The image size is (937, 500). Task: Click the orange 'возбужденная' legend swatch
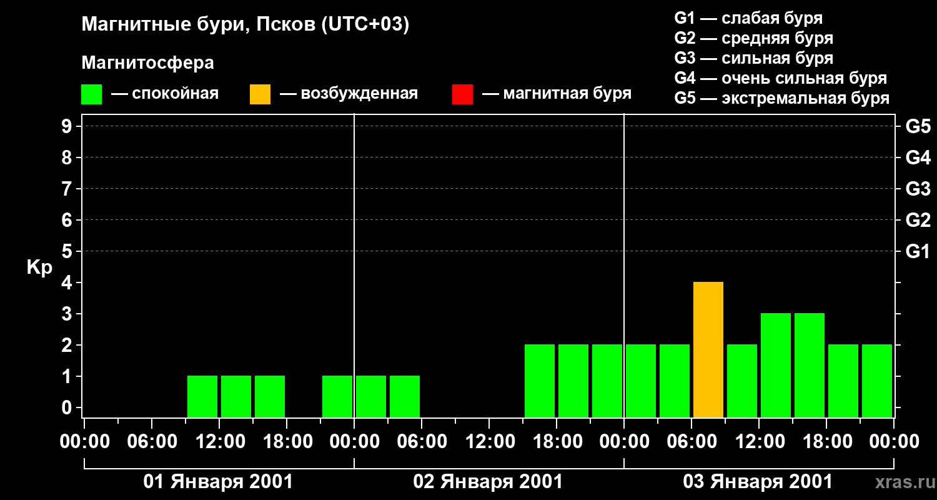(260, 94)
